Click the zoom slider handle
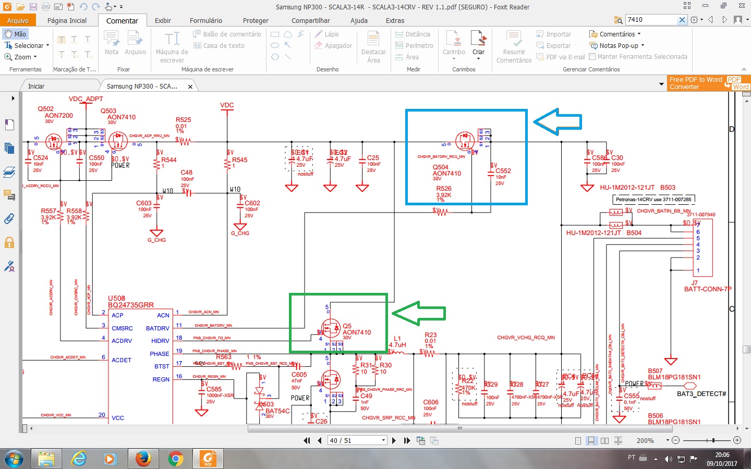Viewport: 751px width, 469px height. [713, 440]
